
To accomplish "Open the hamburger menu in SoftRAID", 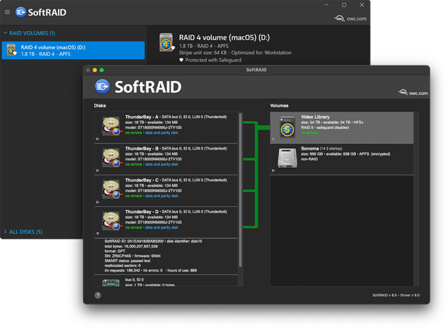I will pos(7,12).
